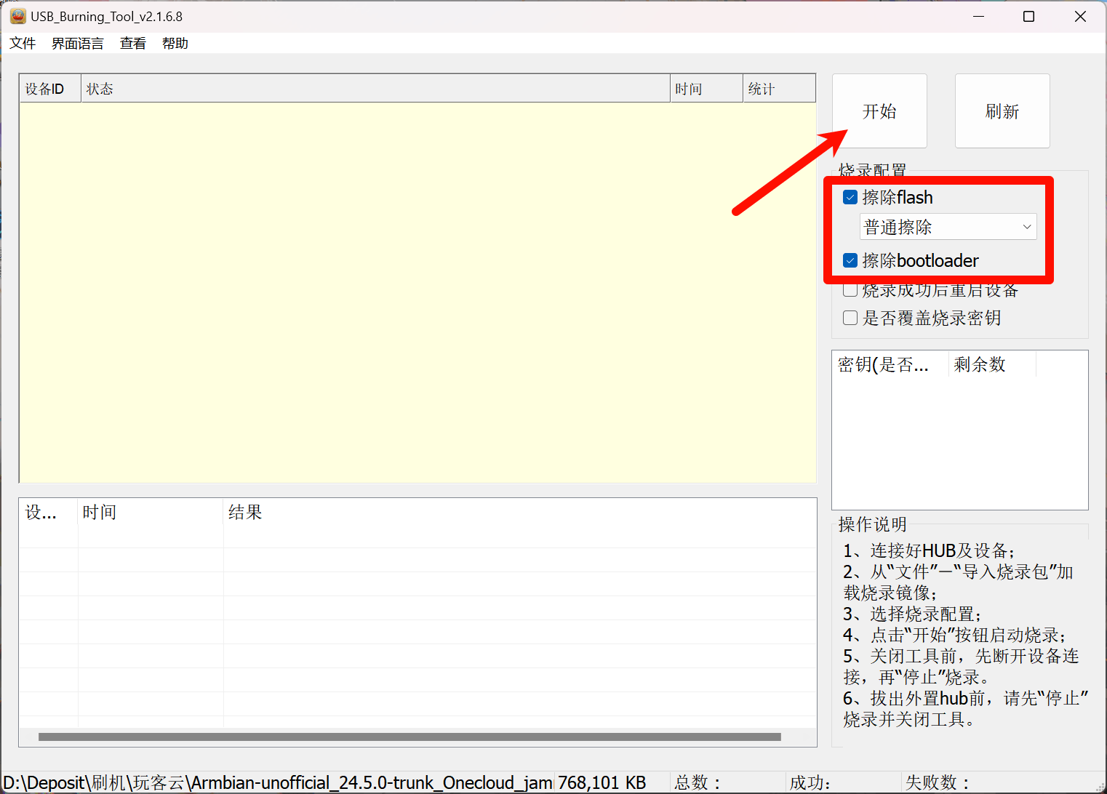Open the 帮助 menu
The width and height of the screenshot is (1107, 794).
[x=175, y=44]
